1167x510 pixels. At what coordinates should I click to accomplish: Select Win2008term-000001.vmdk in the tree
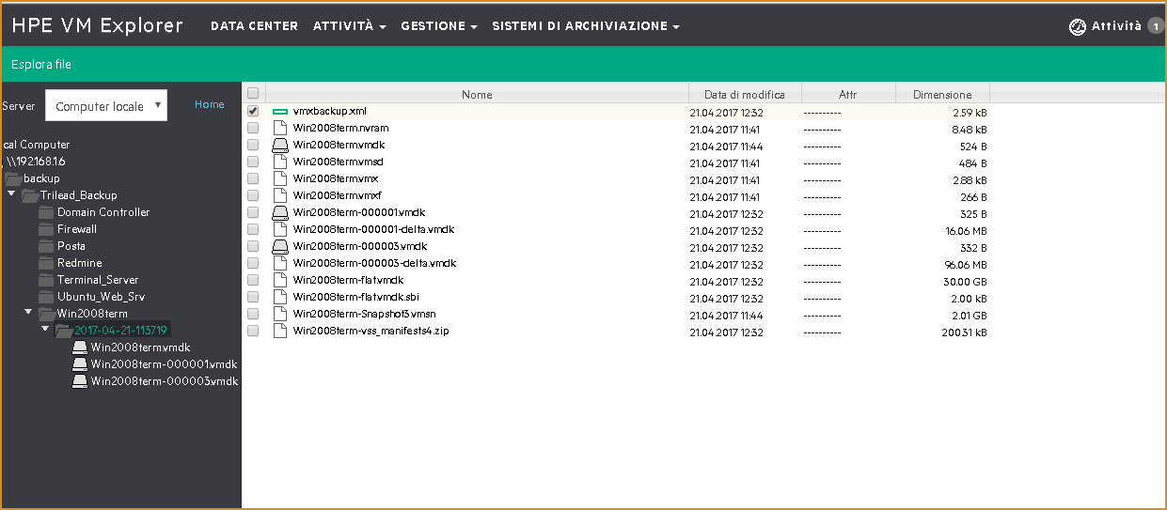click(x=164, y=364)
